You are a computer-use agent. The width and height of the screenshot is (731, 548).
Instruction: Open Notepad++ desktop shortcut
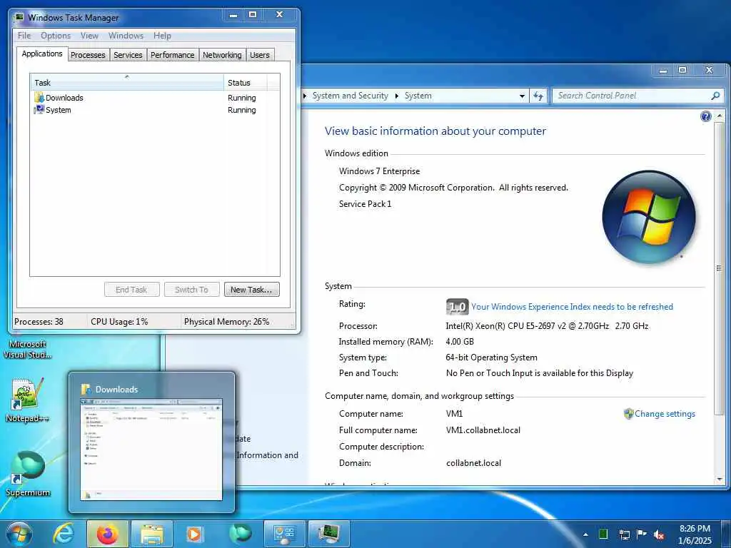click(27, 400)
